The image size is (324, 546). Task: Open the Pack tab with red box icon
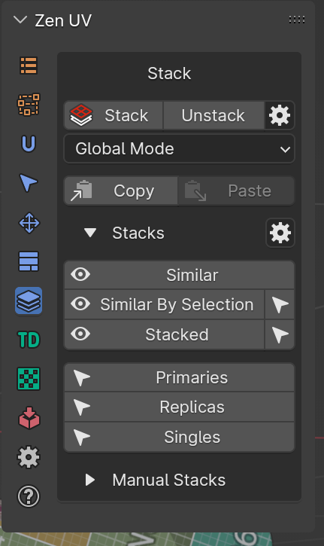(x=29, y=418)
